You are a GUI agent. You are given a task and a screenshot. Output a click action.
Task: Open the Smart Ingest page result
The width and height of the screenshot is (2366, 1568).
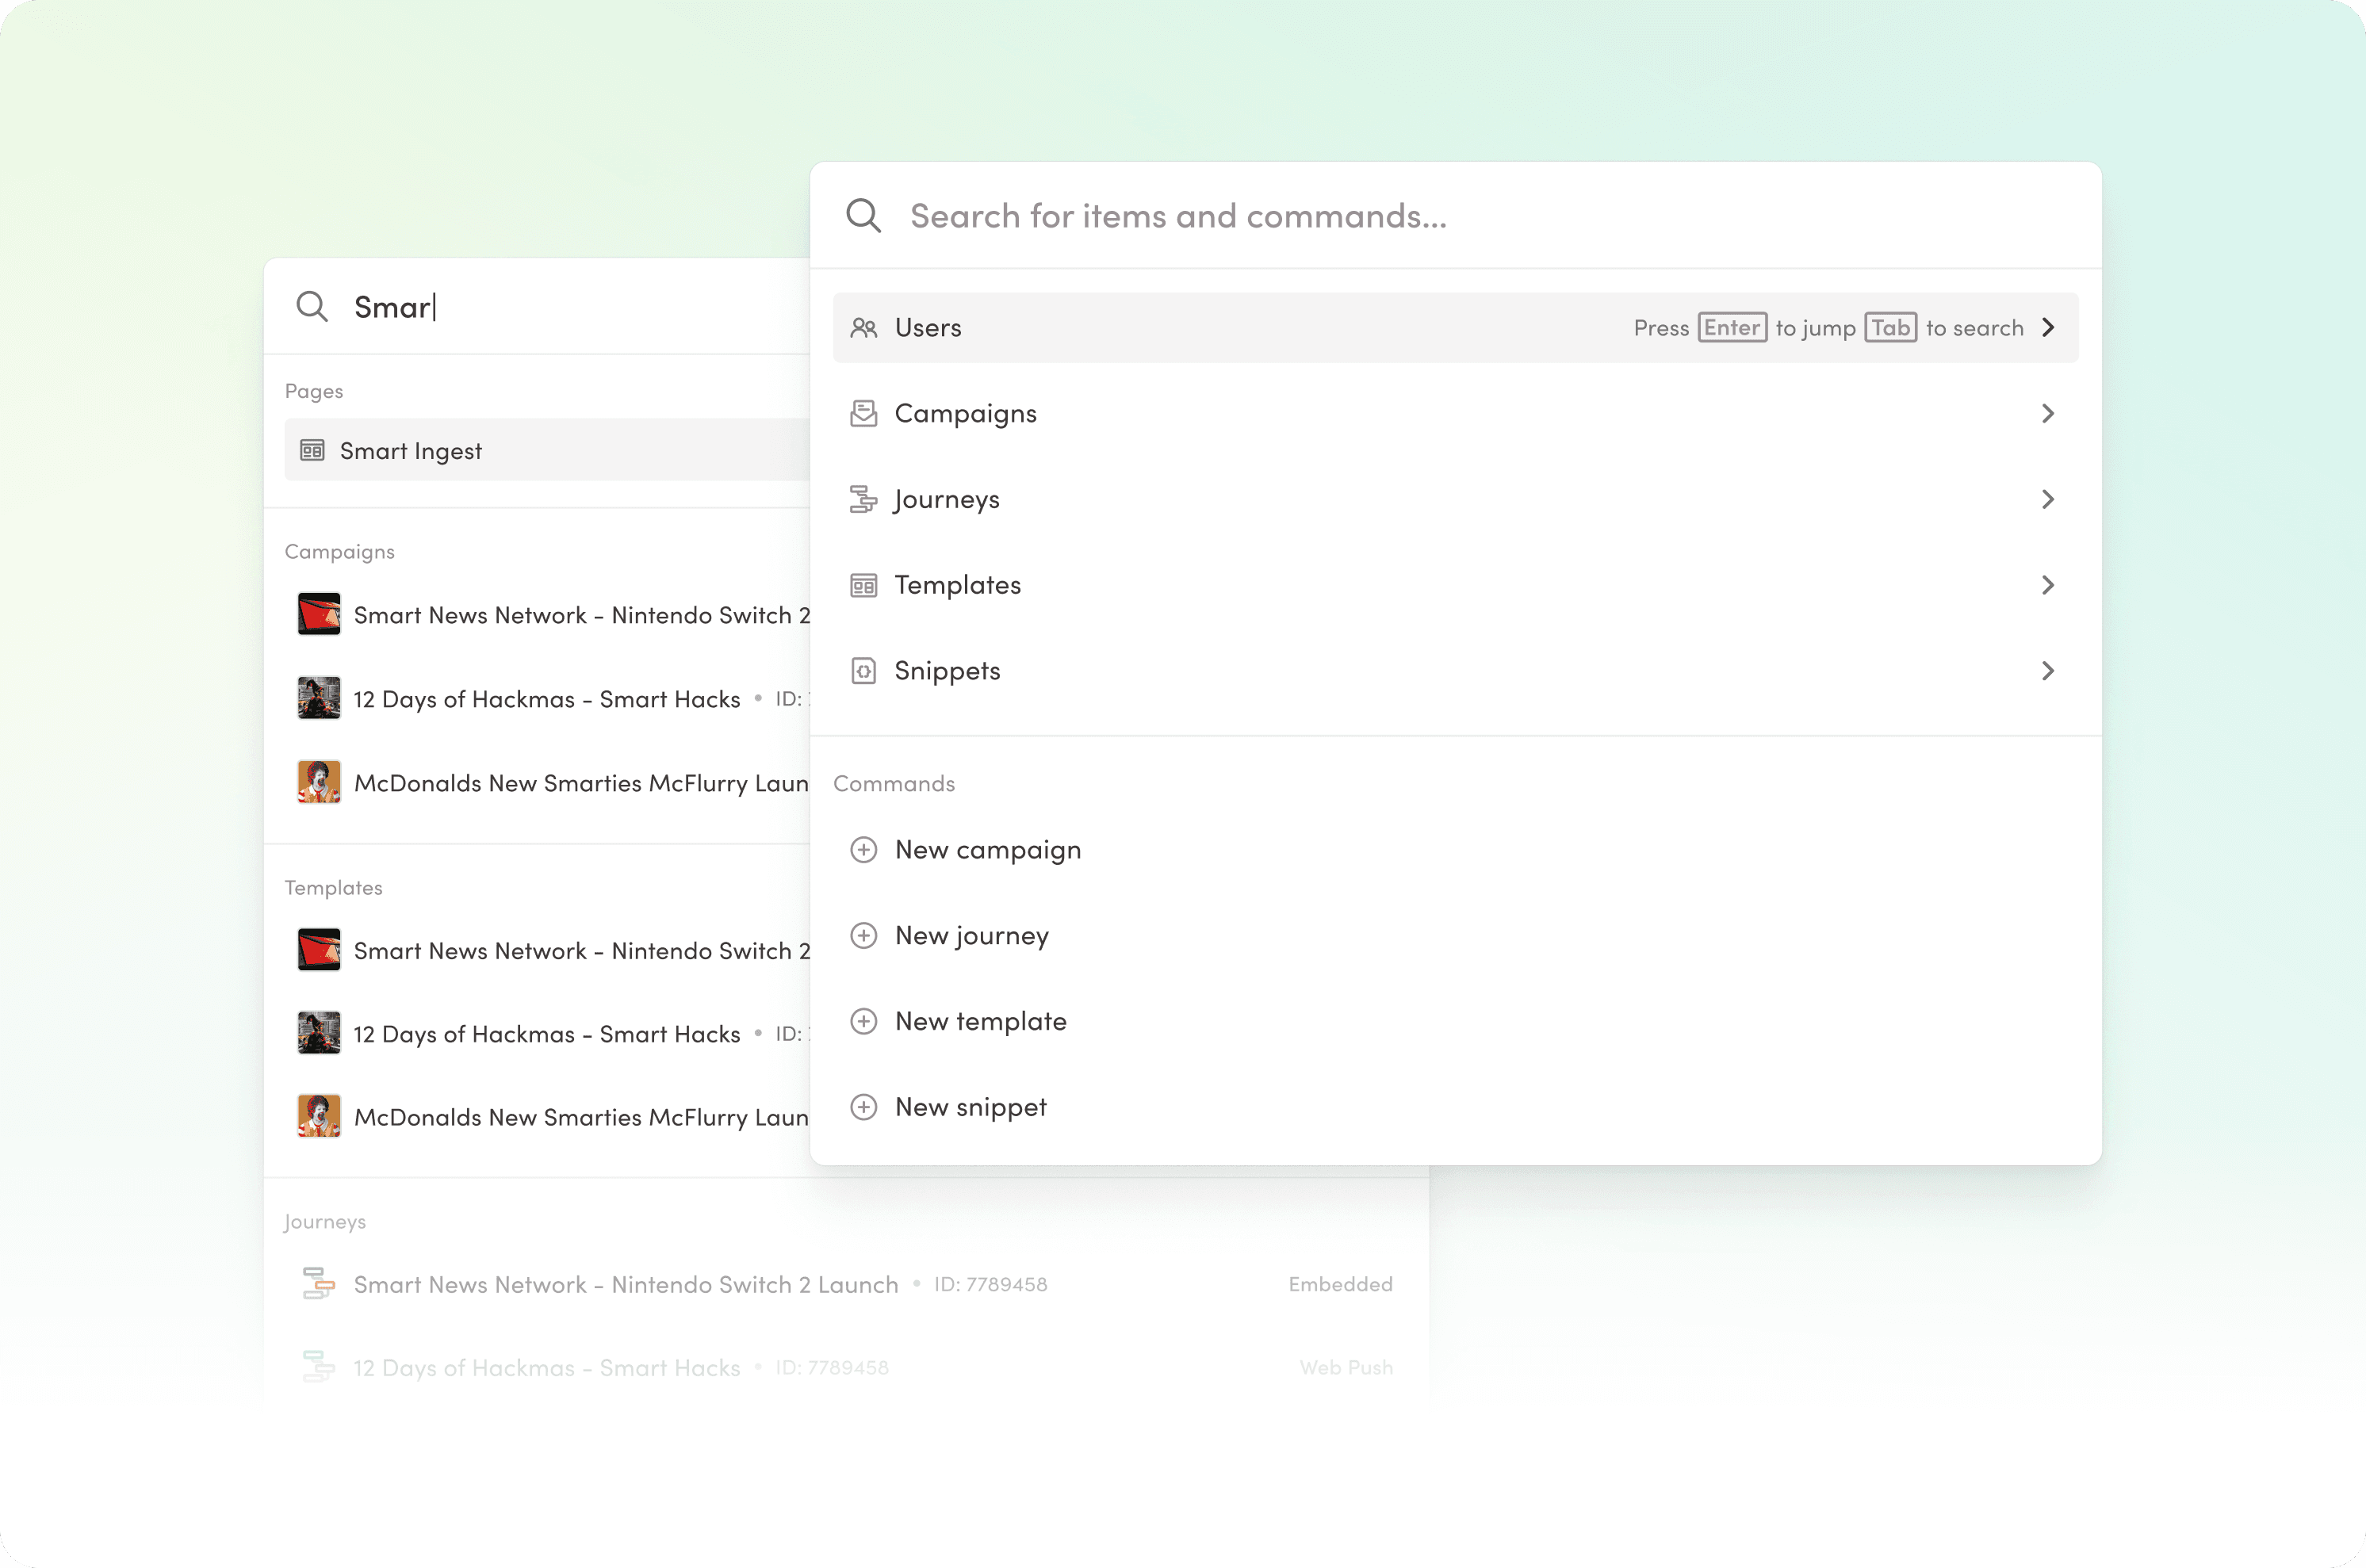410,451
